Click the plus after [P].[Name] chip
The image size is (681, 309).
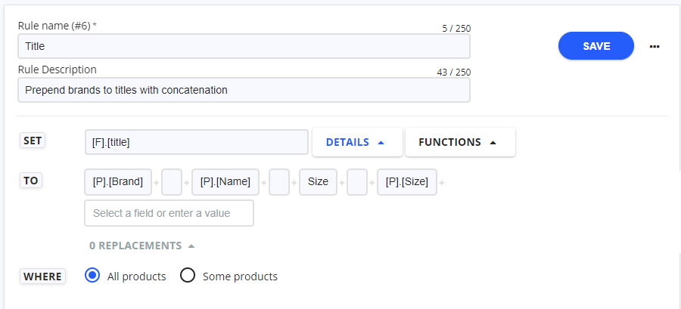(263, 183)
